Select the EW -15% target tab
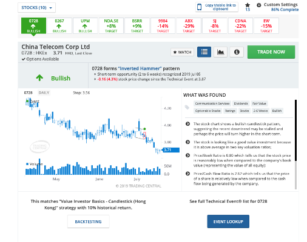The width and height of the screenshot is (307, 242). [x=266, y=25]
